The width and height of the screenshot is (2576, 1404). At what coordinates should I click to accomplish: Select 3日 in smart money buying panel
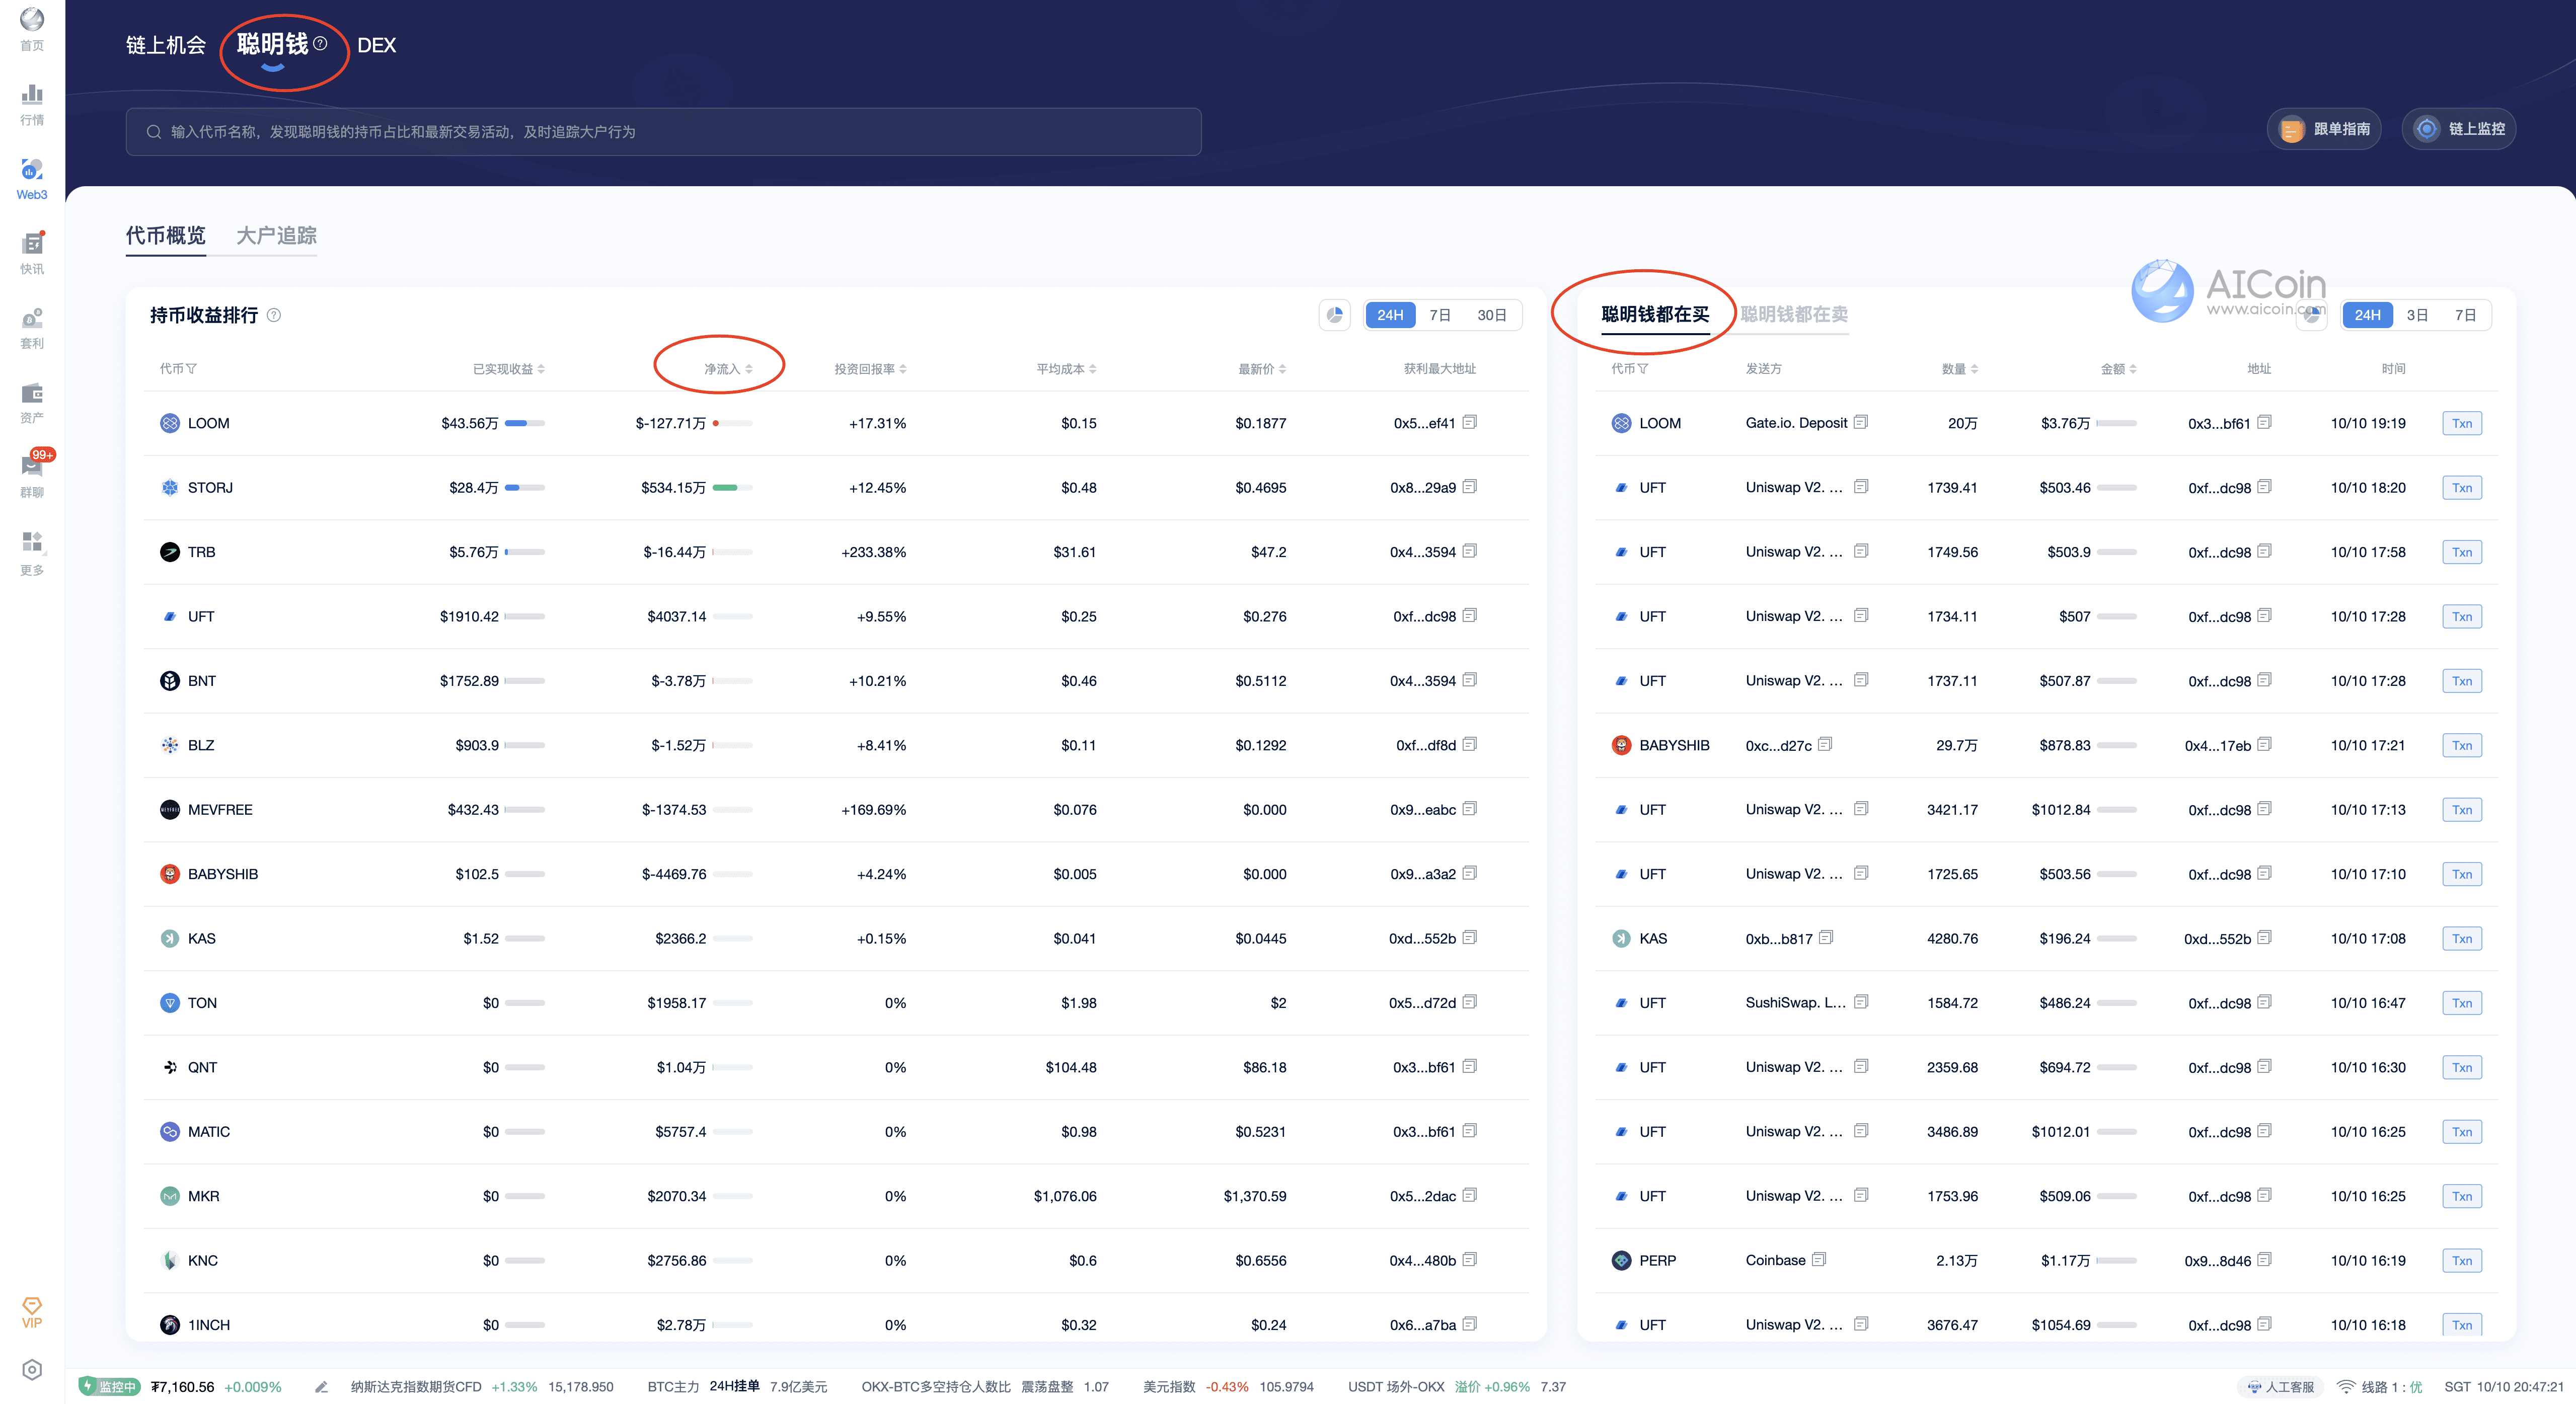(2417, 315)
